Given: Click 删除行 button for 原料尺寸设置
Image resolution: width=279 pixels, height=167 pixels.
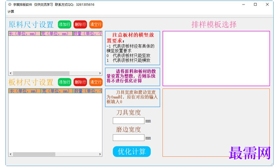Looking at the screenshot, I should (80, 24).
